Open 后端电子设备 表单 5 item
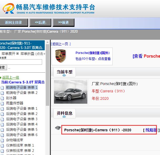This screenshot has width=160, height=155. [x=22, y=129]
